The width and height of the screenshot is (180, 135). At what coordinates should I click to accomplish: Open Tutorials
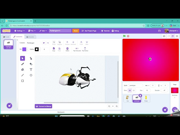point(105,31)
